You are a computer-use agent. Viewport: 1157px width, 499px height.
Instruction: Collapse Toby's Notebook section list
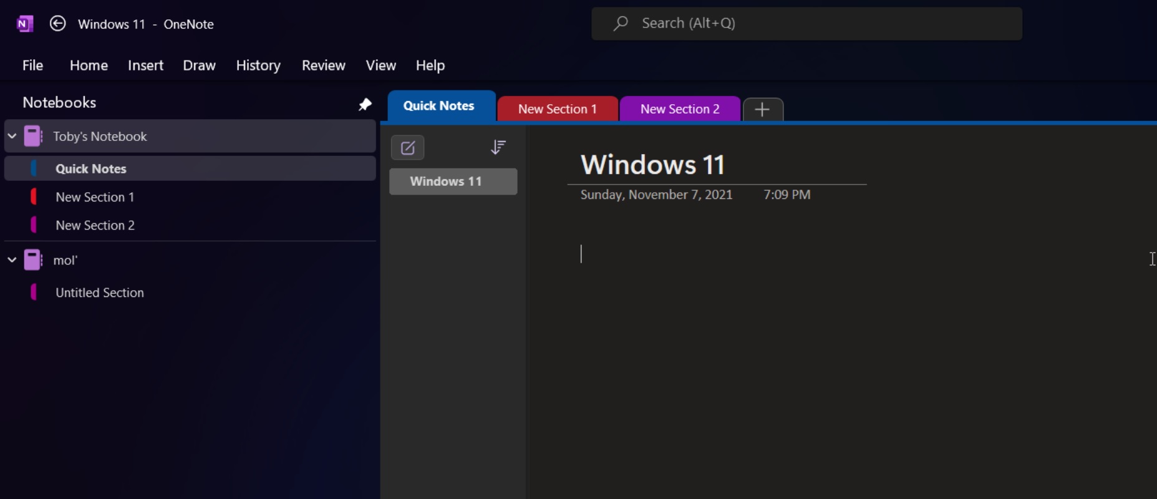tap(12, 136)
